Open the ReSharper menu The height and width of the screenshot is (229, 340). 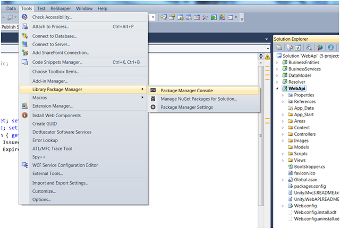pyautogui.click(x=61, y=8)
